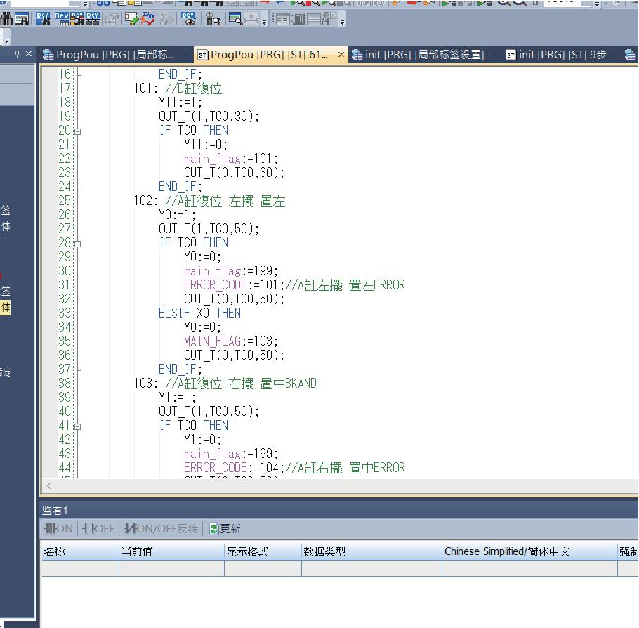Viewport: 639px width, 628px height.
Task: Close the left navigation panel
Action: tap(29, 54)
